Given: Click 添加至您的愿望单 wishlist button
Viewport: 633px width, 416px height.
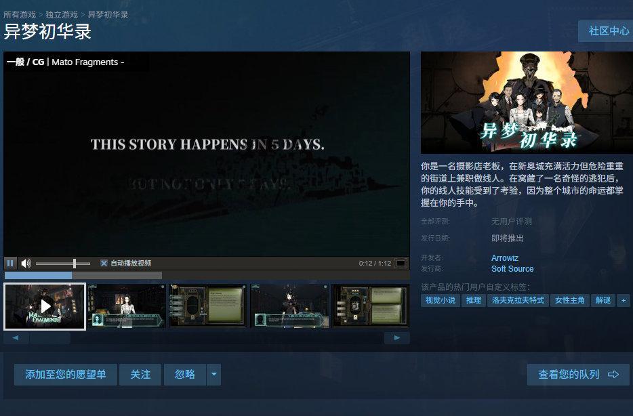Looking at the screenshot, I should pos(66,375).
